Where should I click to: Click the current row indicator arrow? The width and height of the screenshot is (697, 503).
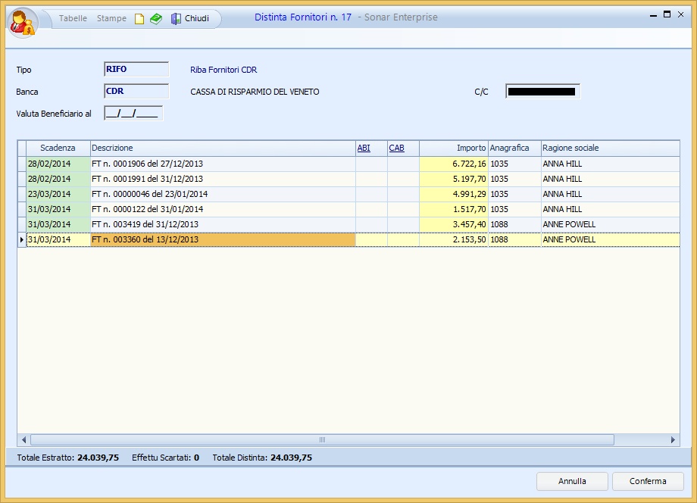[21, 239]
